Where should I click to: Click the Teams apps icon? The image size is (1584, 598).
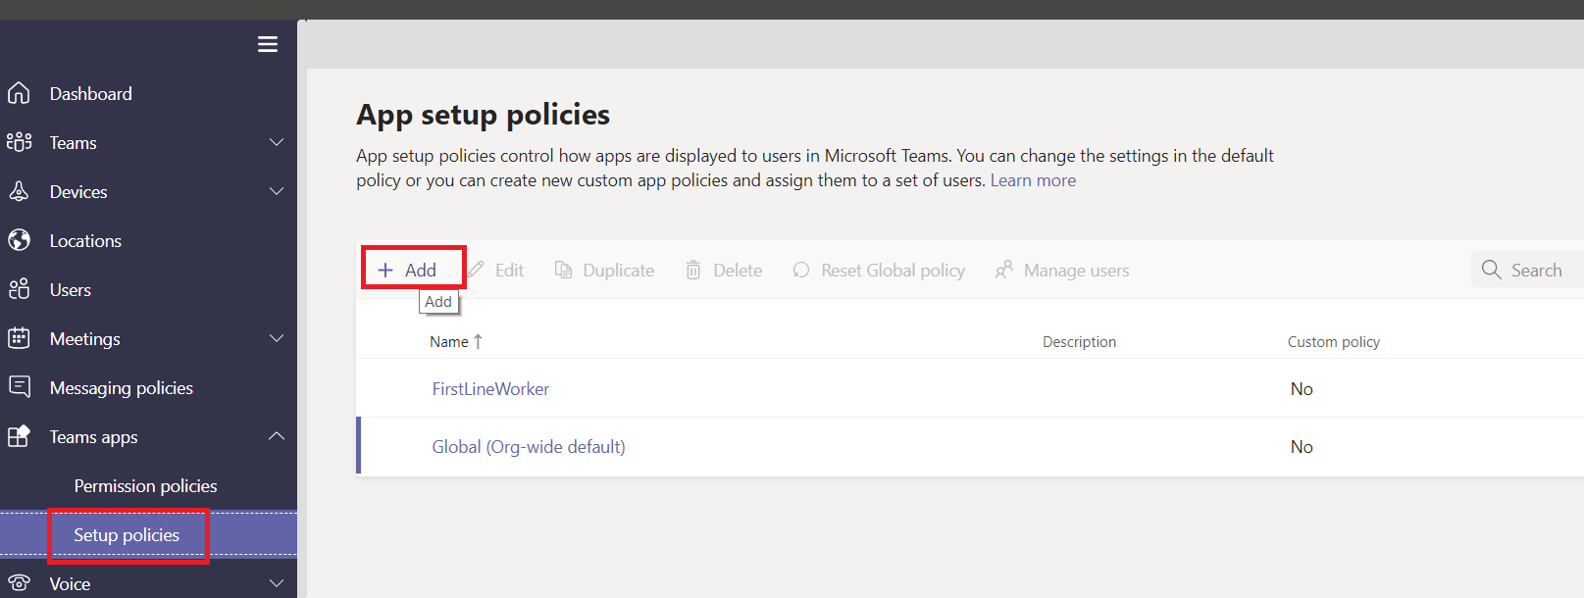point(19,436)
